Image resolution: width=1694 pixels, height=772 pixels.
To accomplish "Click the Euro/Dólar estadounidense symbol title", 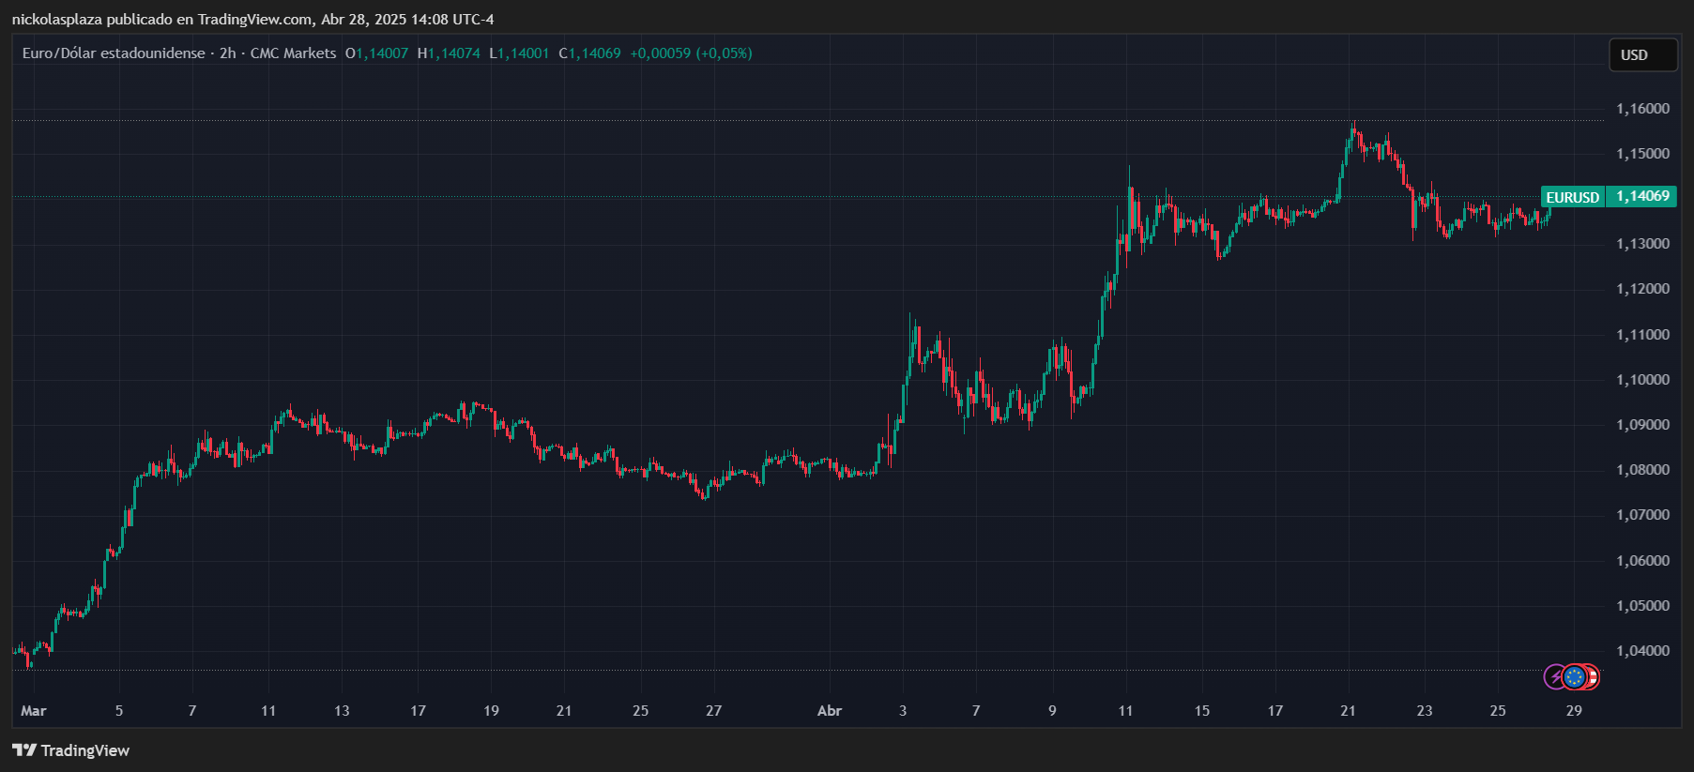I will click(x=114, y=53).
